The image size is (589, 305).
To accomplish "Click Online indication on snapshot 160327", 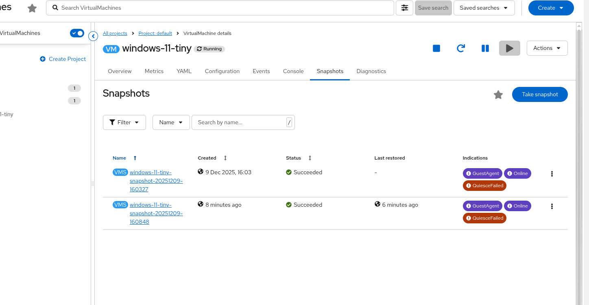I will (517, 173).
